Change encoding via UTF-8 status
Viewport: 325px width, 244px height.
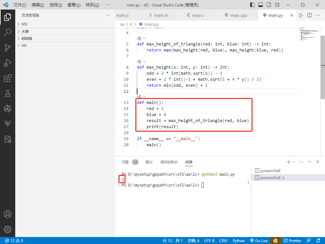point(209,241)
